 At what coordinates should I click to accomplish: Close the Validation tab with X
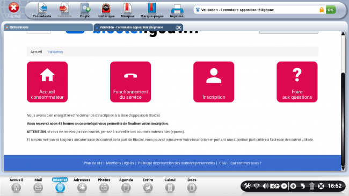click(178, 27)
